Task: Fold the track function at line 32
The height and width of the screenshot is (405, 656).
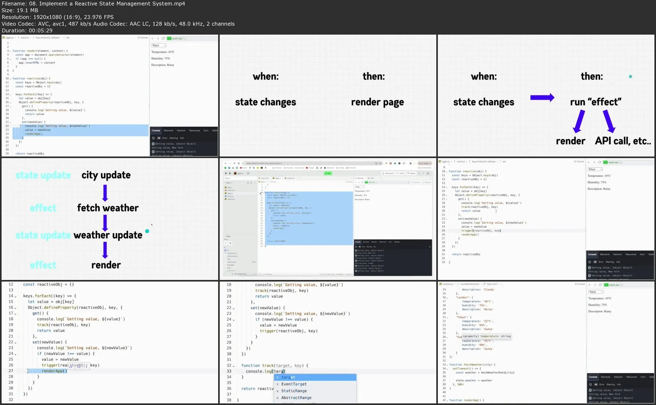Action: coord(234,366)
